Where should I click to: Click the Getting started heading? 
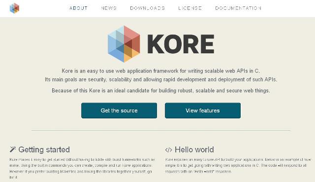44,150
